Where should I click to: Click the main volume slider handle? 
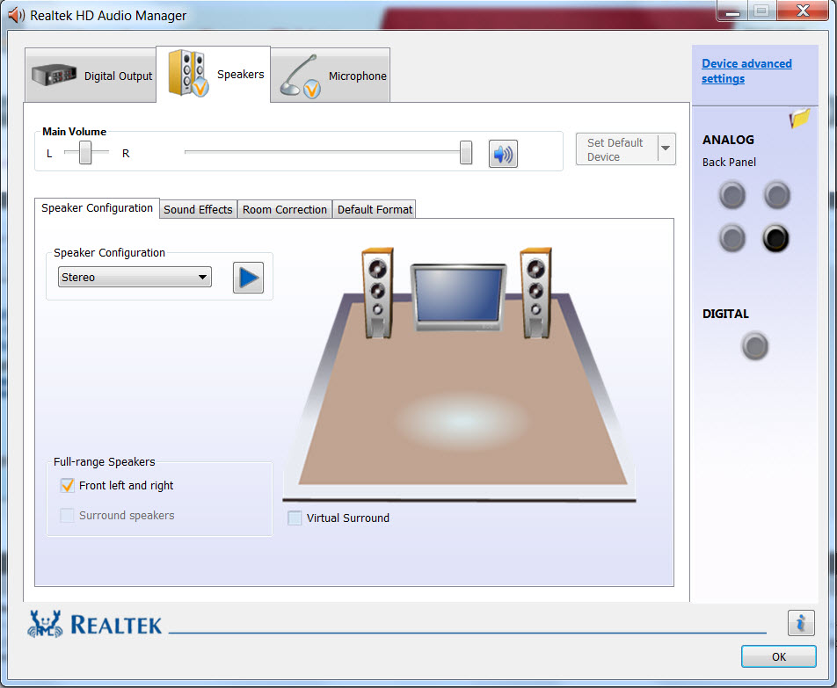(466, 153)
